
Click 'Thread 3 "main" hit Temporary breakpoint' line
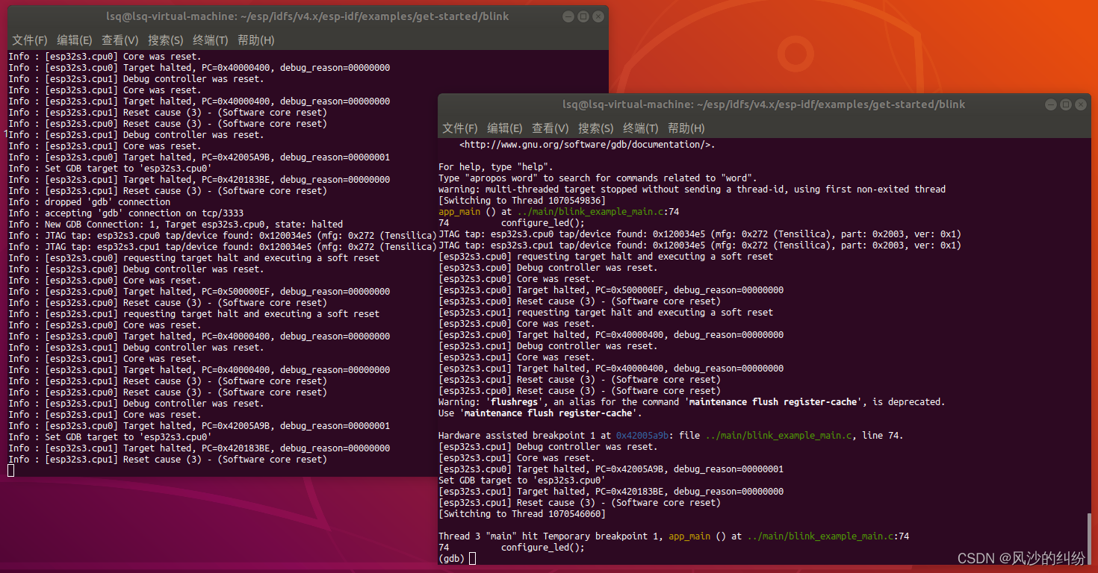[674, 536]
